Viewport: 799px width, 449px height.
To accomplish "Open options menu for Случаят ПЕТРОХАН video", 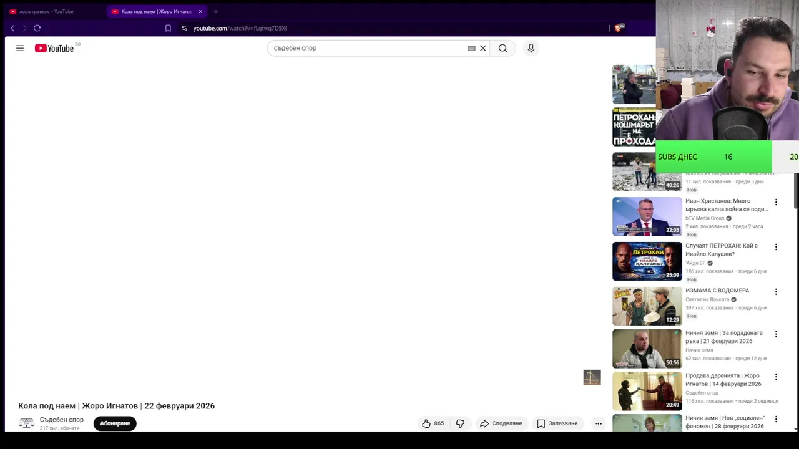I will tap(776, 247).
